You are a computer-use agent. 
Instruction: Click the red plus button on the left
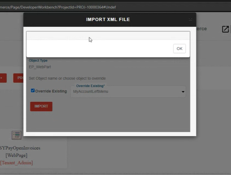coord(3,78)
